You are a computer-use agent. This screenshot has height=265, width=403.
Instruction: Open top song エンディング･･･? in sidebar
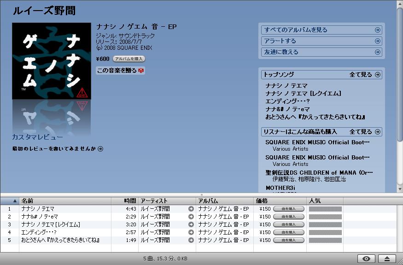click(287, 101)
